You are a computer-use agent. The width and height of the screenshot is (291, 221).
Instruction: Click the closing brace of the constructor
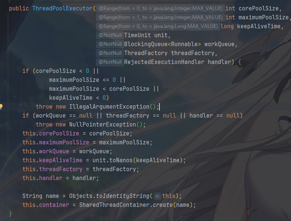tap(10, 214)
